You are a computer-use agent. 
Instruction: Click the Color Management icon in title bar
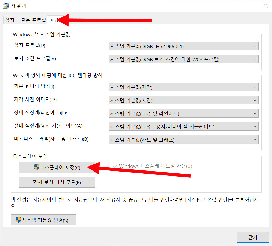(x=6, y=6)
